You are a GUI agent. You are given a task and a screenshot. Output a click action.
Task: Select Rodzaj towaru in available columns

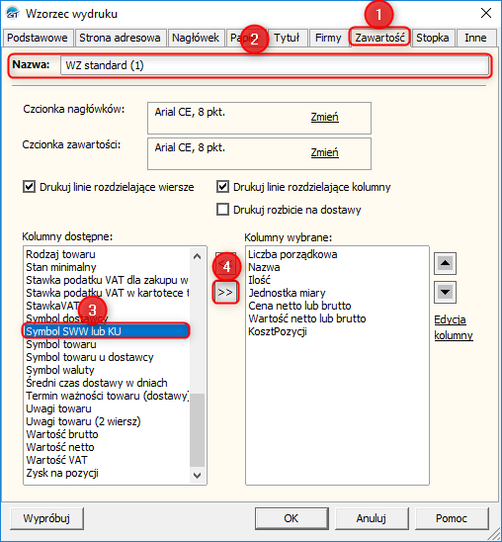pos(107,254)
